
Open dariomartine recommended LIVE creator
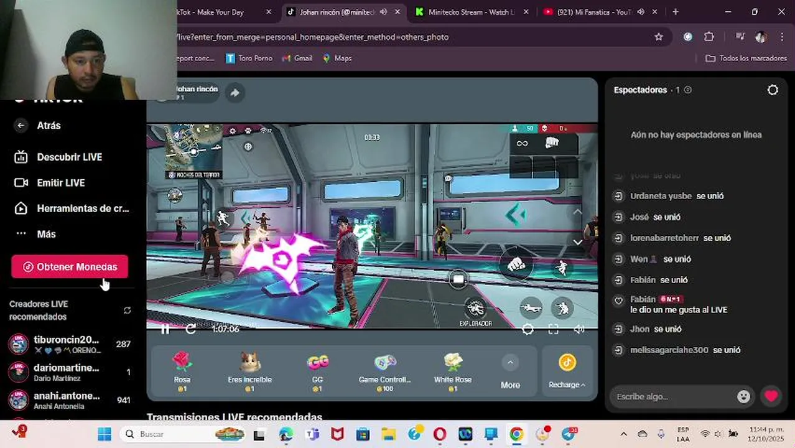pos(70,372)
